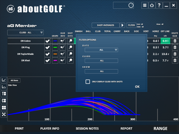Uncheck graph visibility for DR Xhot
This screenshot has height=134, width=179.
[48, 60]
